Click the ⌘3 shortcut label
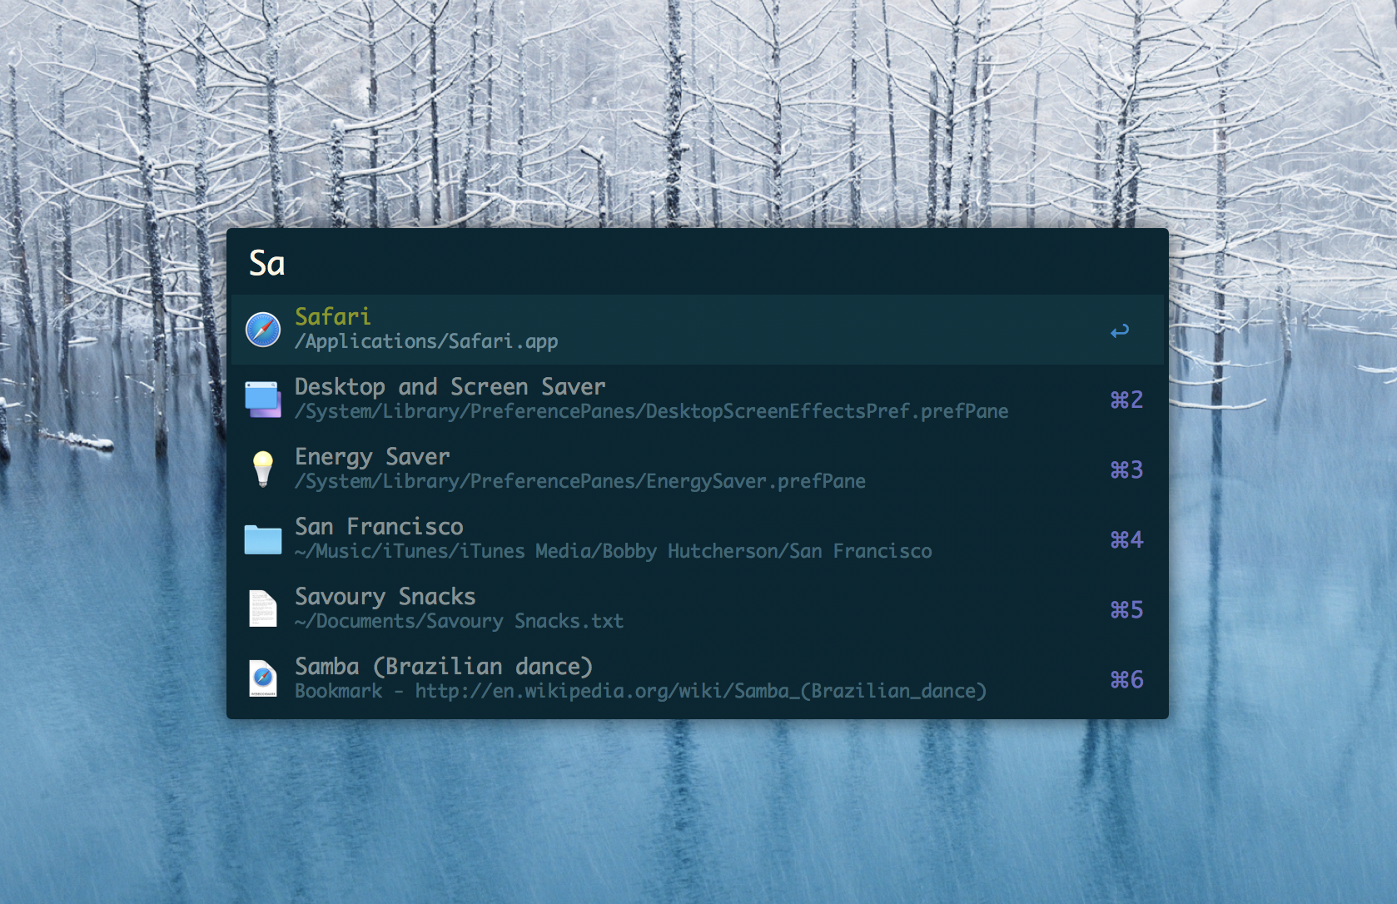The width and height of the screenshot is (1397, 904). coord(1126,470)
